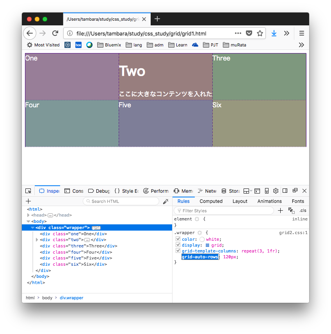Collapse the div.wrapper node
331x334 pixels.
tap(33, 228)
